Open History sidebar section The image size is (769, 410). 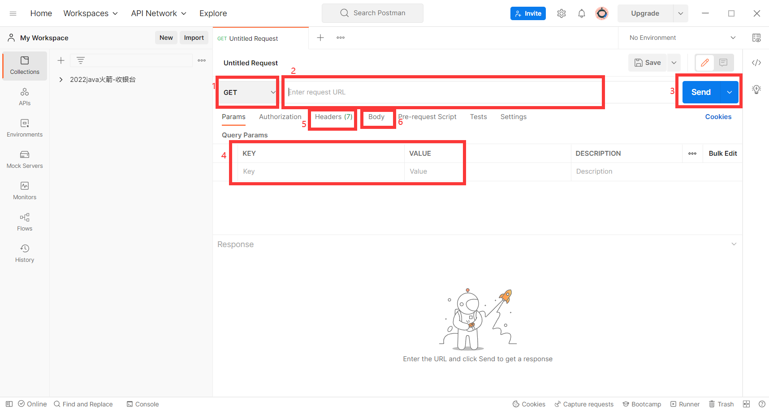tap(25, 254)
